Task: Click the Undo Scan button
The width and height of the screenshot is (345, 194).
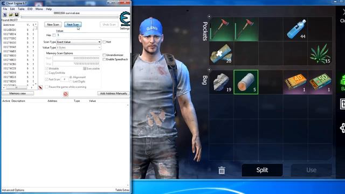Action: pyautogui.click(x=109, y=24)
